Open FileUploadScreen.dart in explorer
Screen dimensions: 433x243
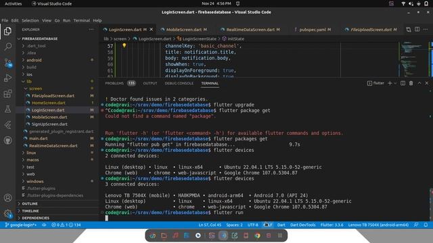[x=53, y=96]
